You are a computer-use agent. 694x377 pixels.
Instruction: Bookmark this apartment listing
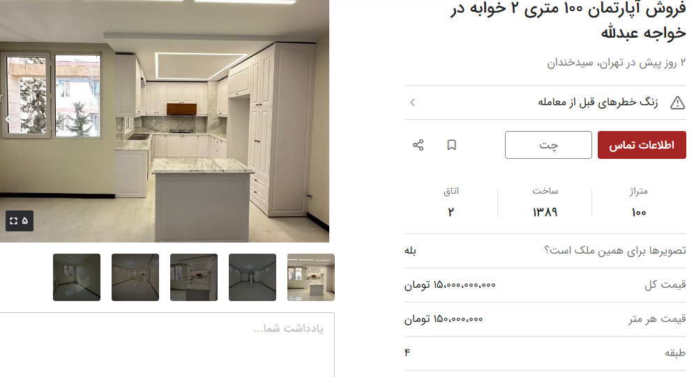tap(451, 145)
